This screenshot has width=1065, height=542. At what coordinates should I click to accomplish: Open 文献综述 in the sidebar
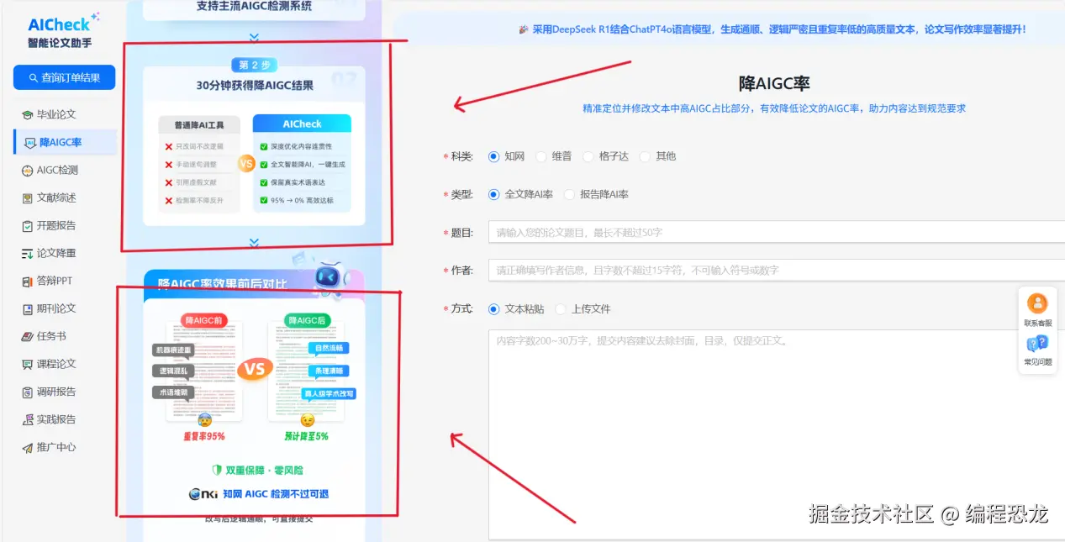55,197
